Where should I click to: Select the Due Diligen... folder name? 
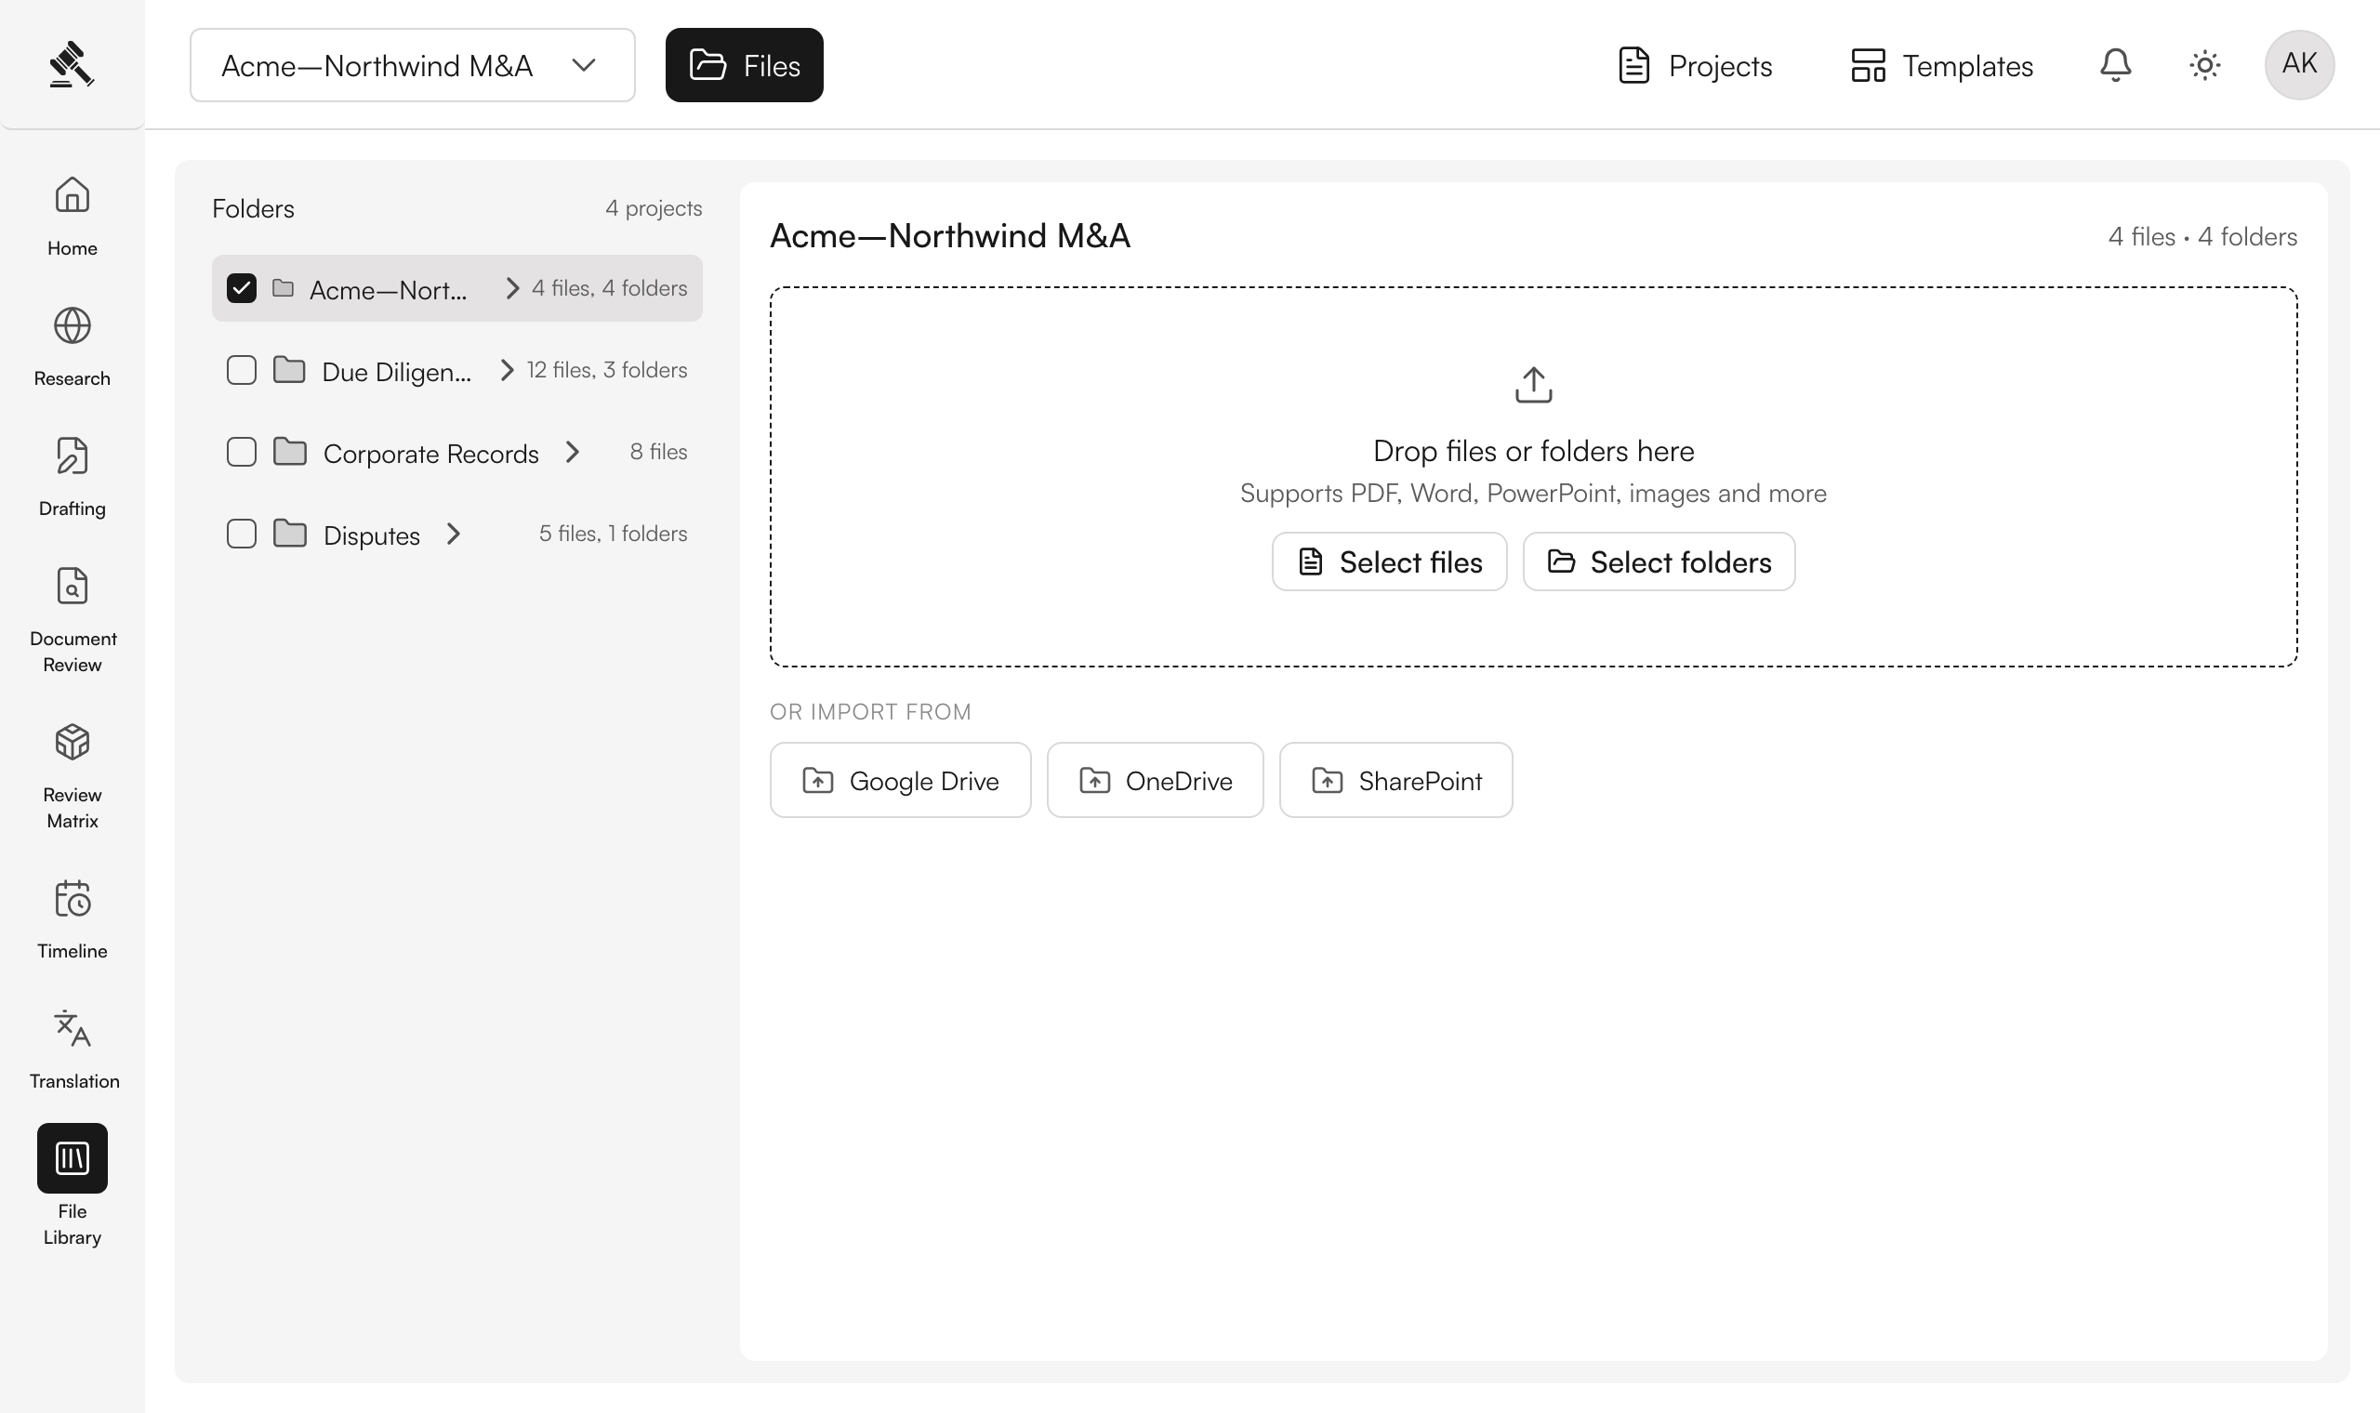pos(397,371)
